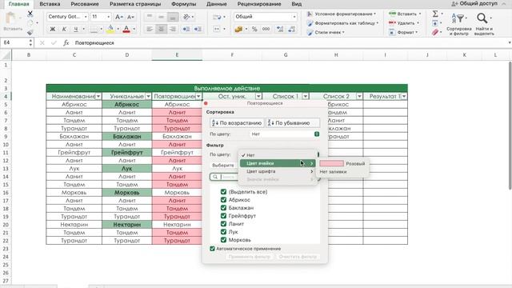Toggle Автоматическое применение checkbox
The width and height of the screenshot is (512, 288).
tap(212, 249)
